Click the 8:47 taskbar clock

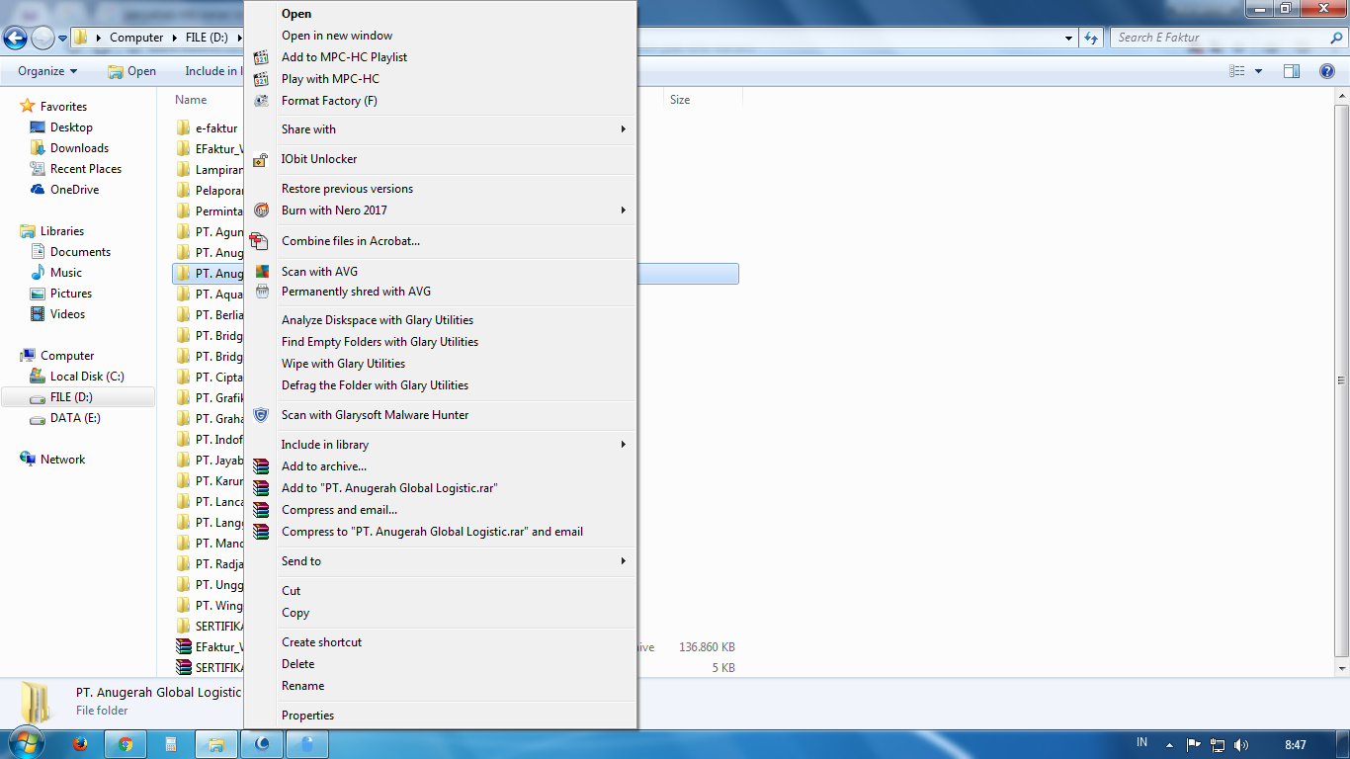point(1296,744)
